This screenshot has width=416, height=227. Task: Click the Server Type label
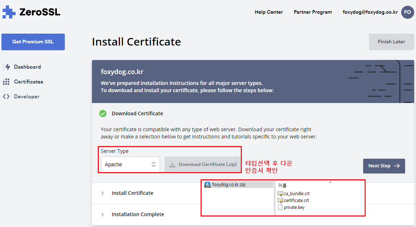(x=115, y=151)
